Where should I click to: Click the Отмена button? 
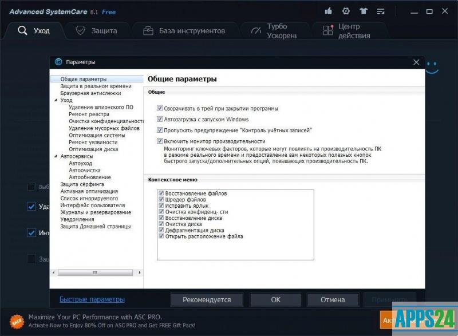coord(333,299)
